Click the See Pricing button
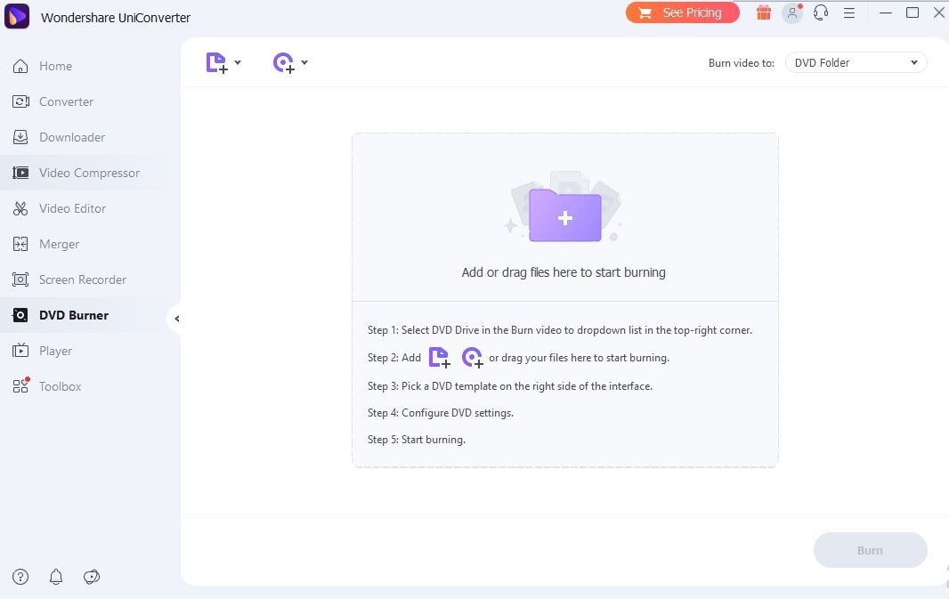 (x=683, y=12)
